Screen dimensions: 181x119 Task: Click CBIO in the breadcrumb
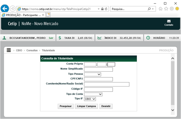click(19, 50)
